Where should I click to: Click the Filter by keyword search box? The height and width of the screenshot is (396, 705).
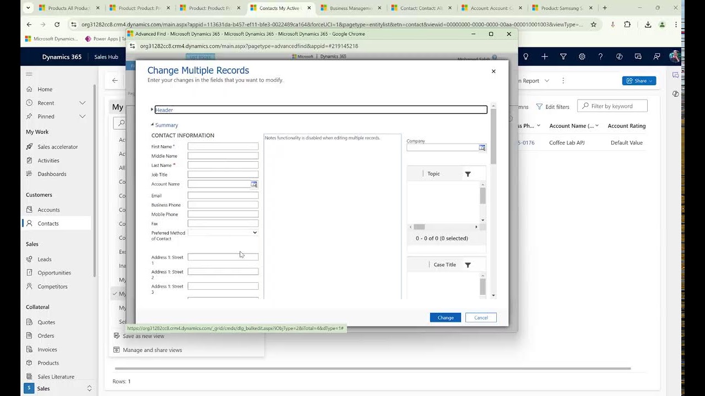(612, 106)
